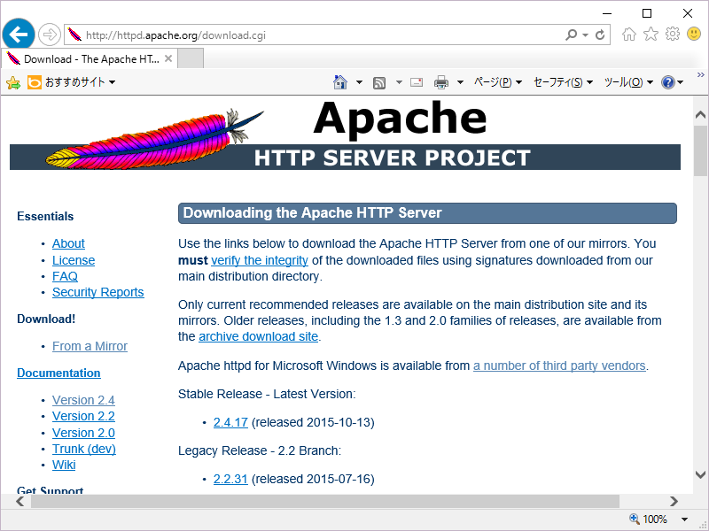Go back with the blue Back arrow

point(19,35)
